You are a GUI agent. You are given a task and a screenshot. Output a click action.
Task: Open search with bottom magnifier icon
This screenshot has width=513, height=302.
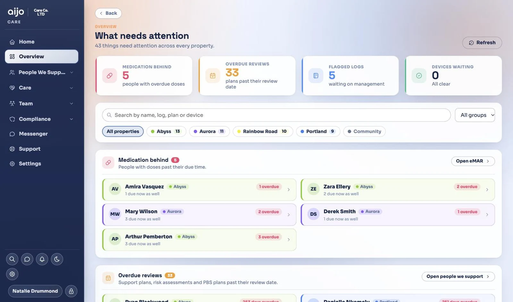tap(12, 259)
